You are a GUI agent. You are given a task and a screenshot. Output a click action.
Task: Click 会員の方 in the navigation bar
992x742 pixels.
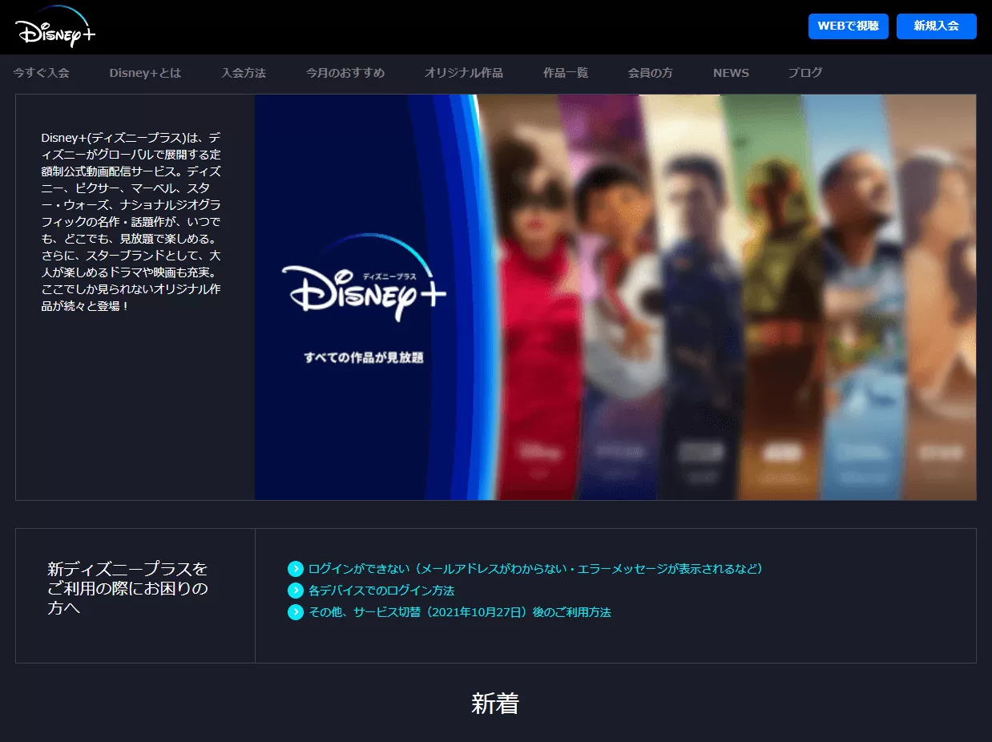coord(651,72)
